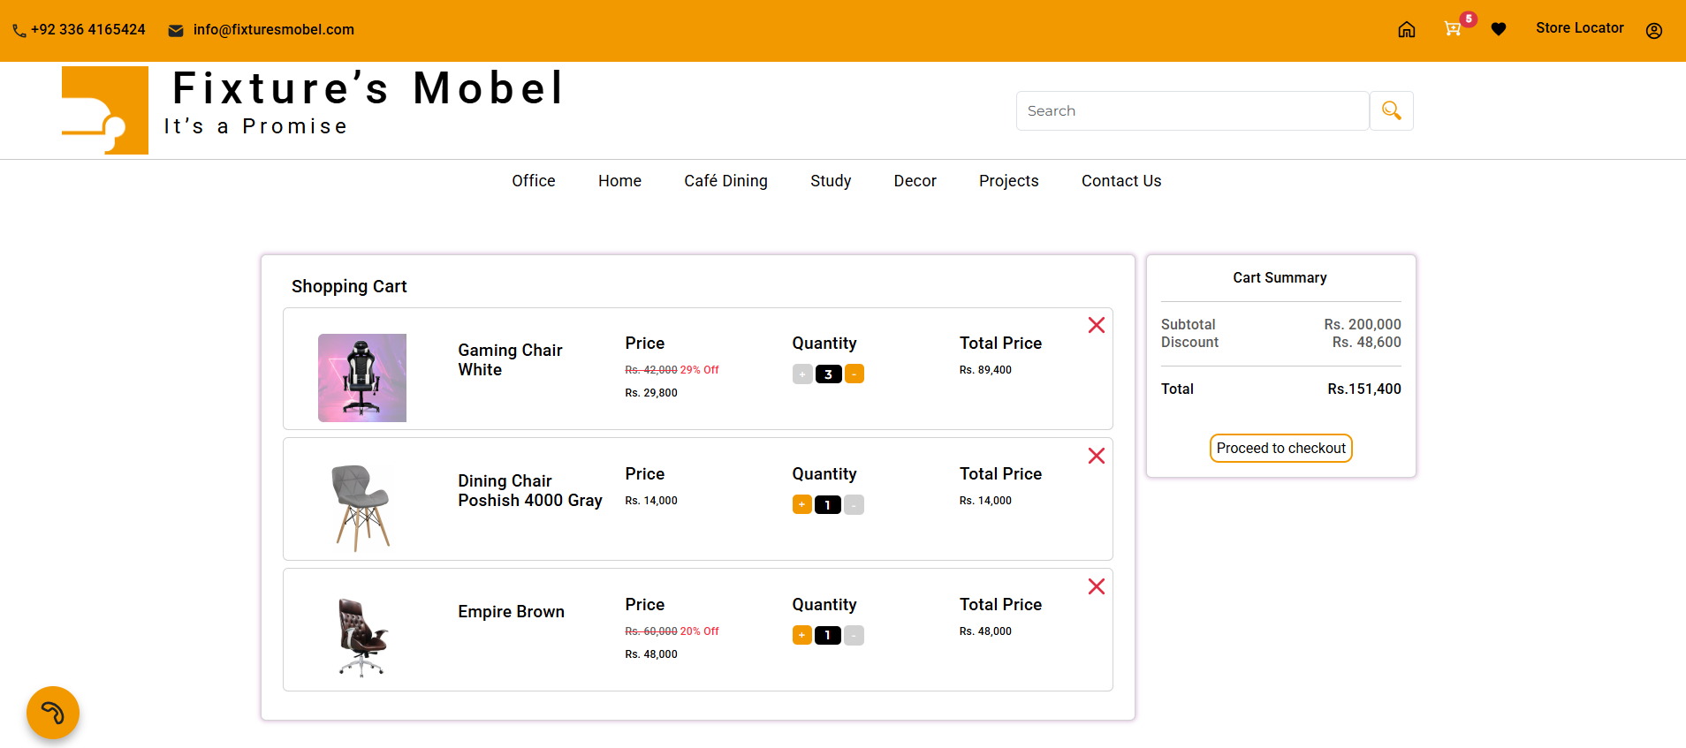Click Proceed to checkout button
Screen dimensions: 1686x748
coord(1281,449)
